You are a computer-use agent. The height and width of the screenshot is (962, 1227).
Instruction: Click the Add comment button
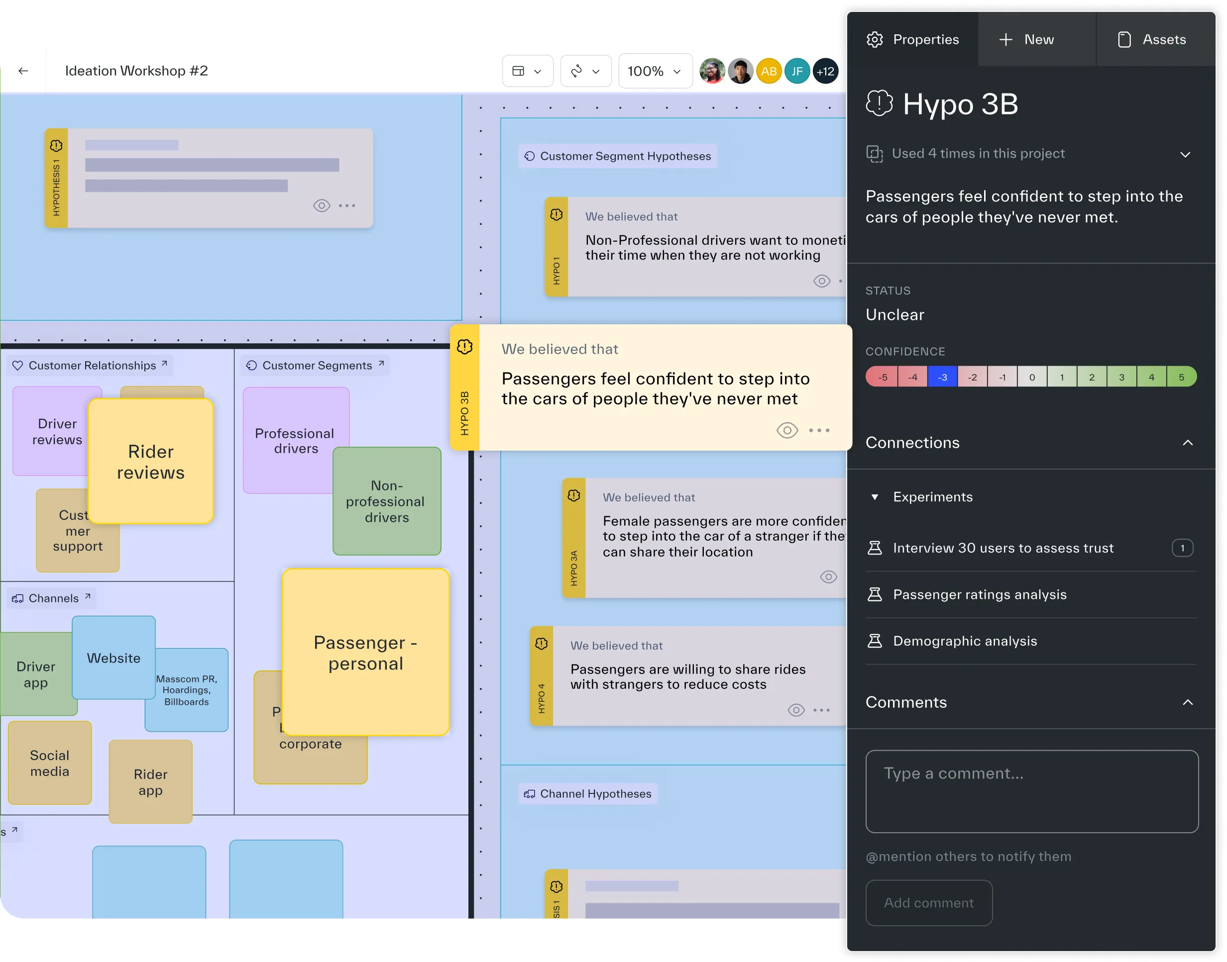coord(929,902)
